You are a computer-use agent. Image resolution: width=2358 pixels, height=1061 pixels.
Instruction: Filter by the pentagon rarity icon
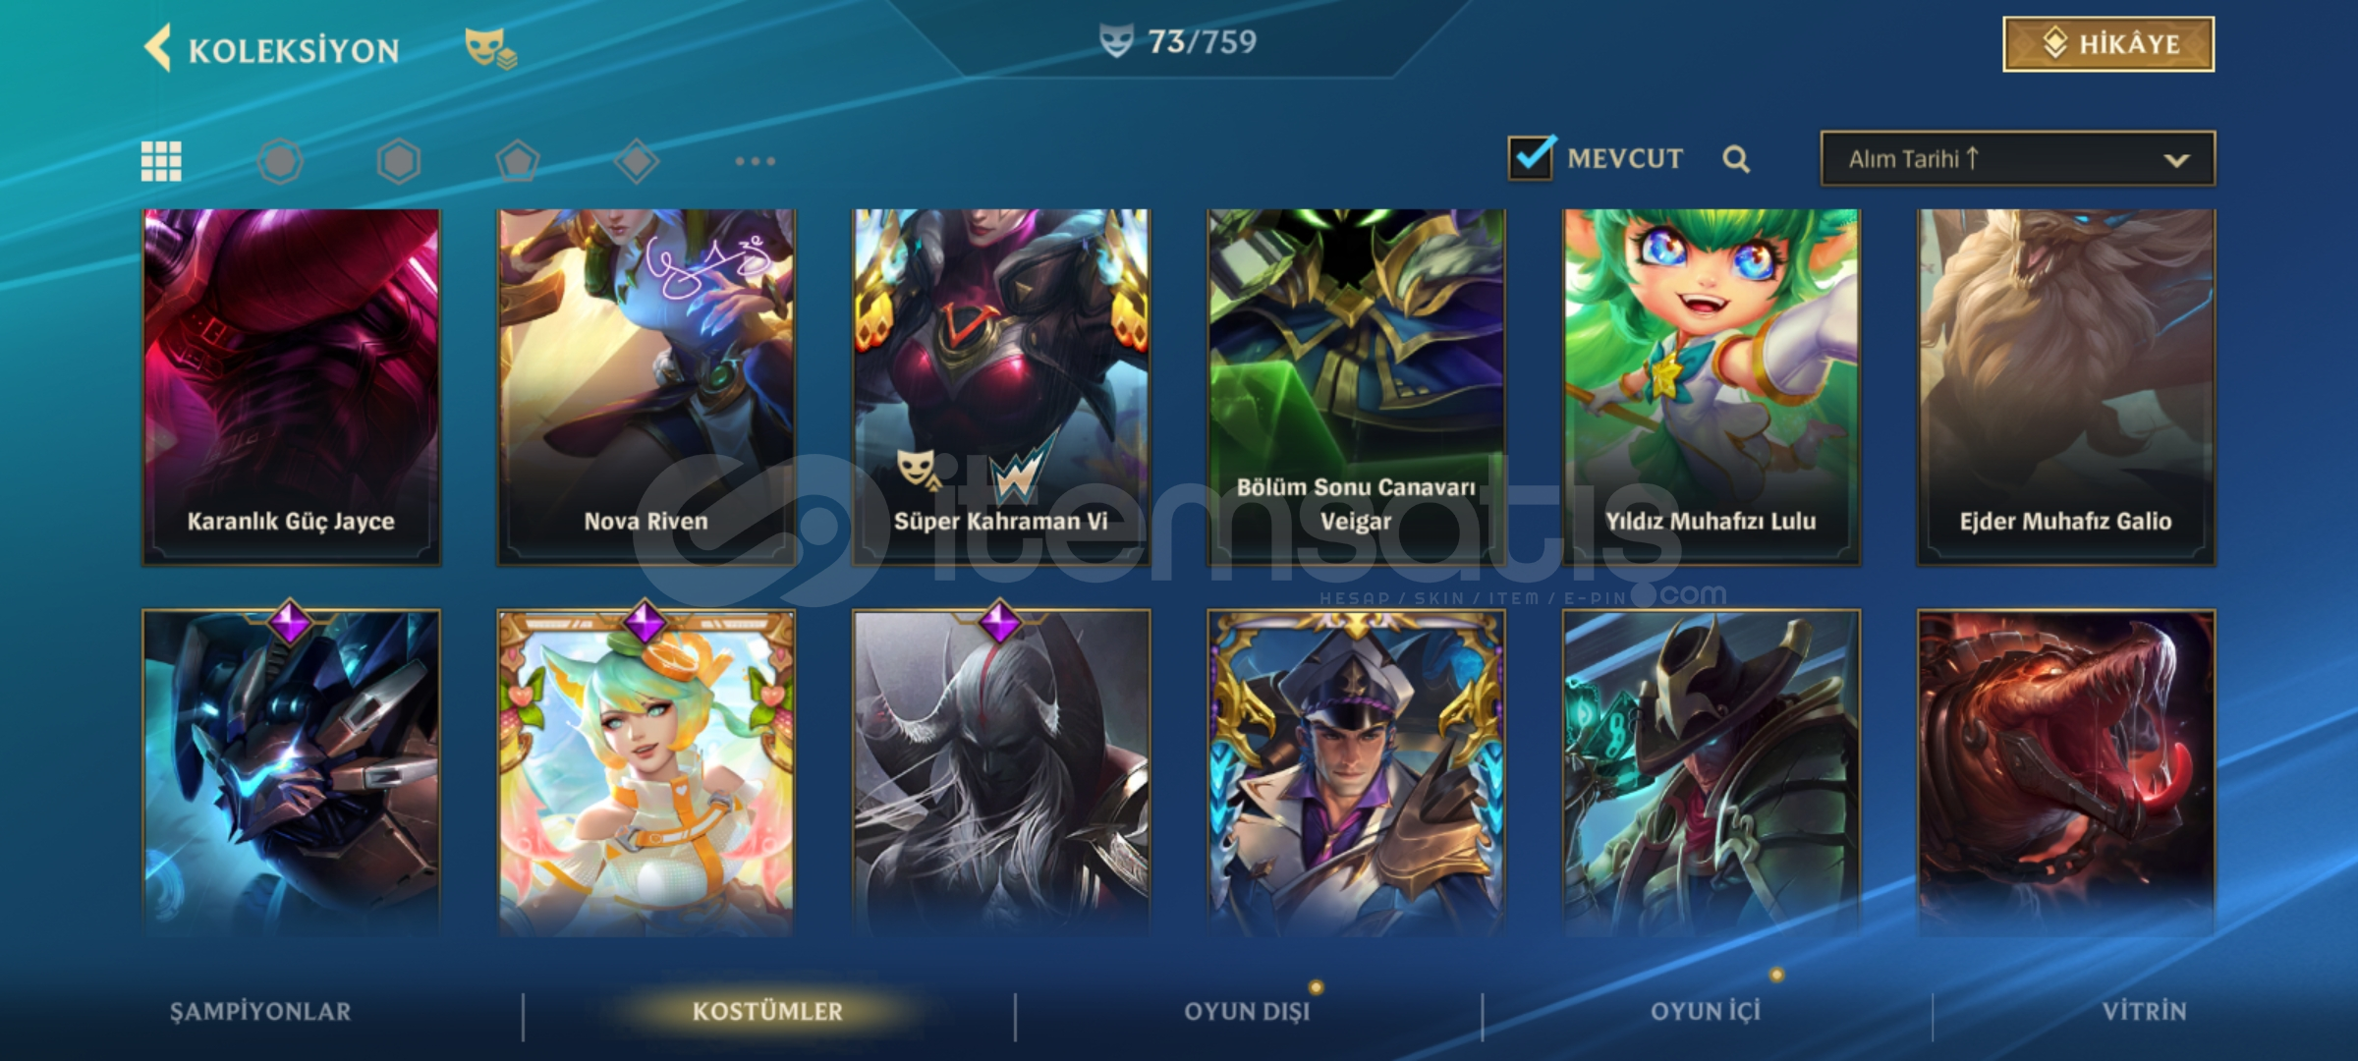(x=518, y=161)
